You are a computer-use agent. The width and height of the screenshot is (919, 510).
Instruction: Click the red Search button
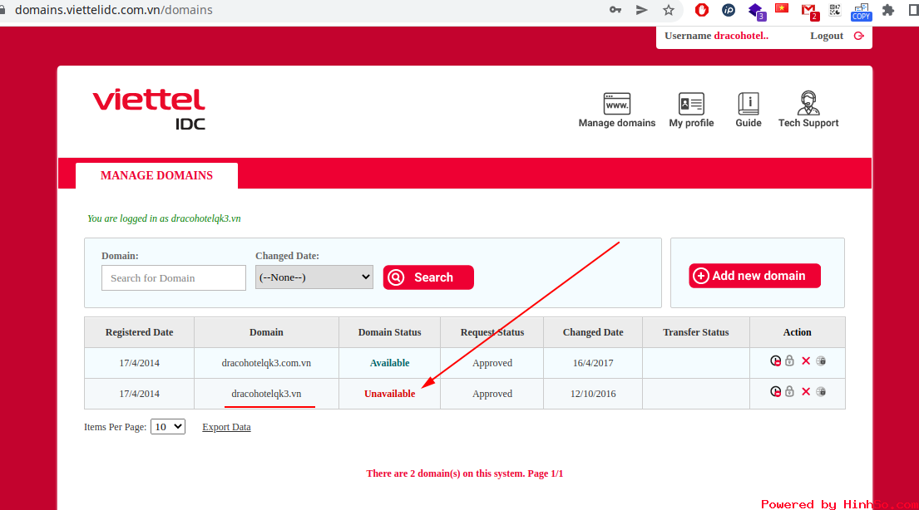click(x=428, y=277)
